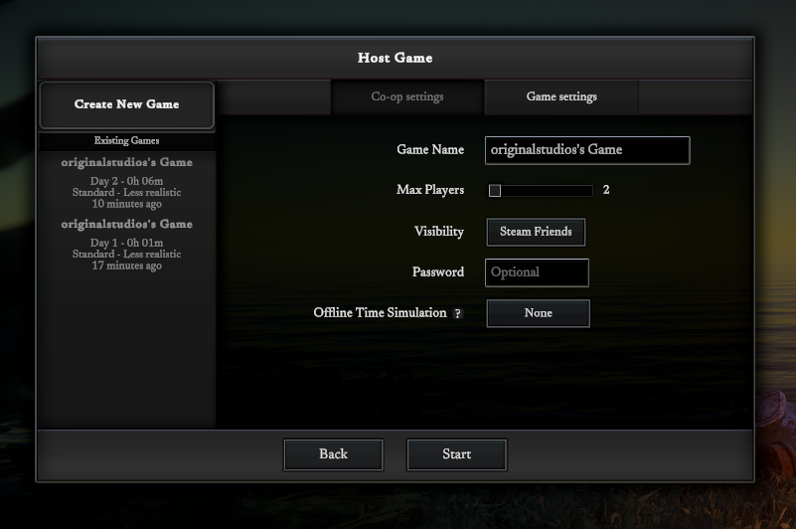Click the right end of Max Players slider track

[588, 191]
